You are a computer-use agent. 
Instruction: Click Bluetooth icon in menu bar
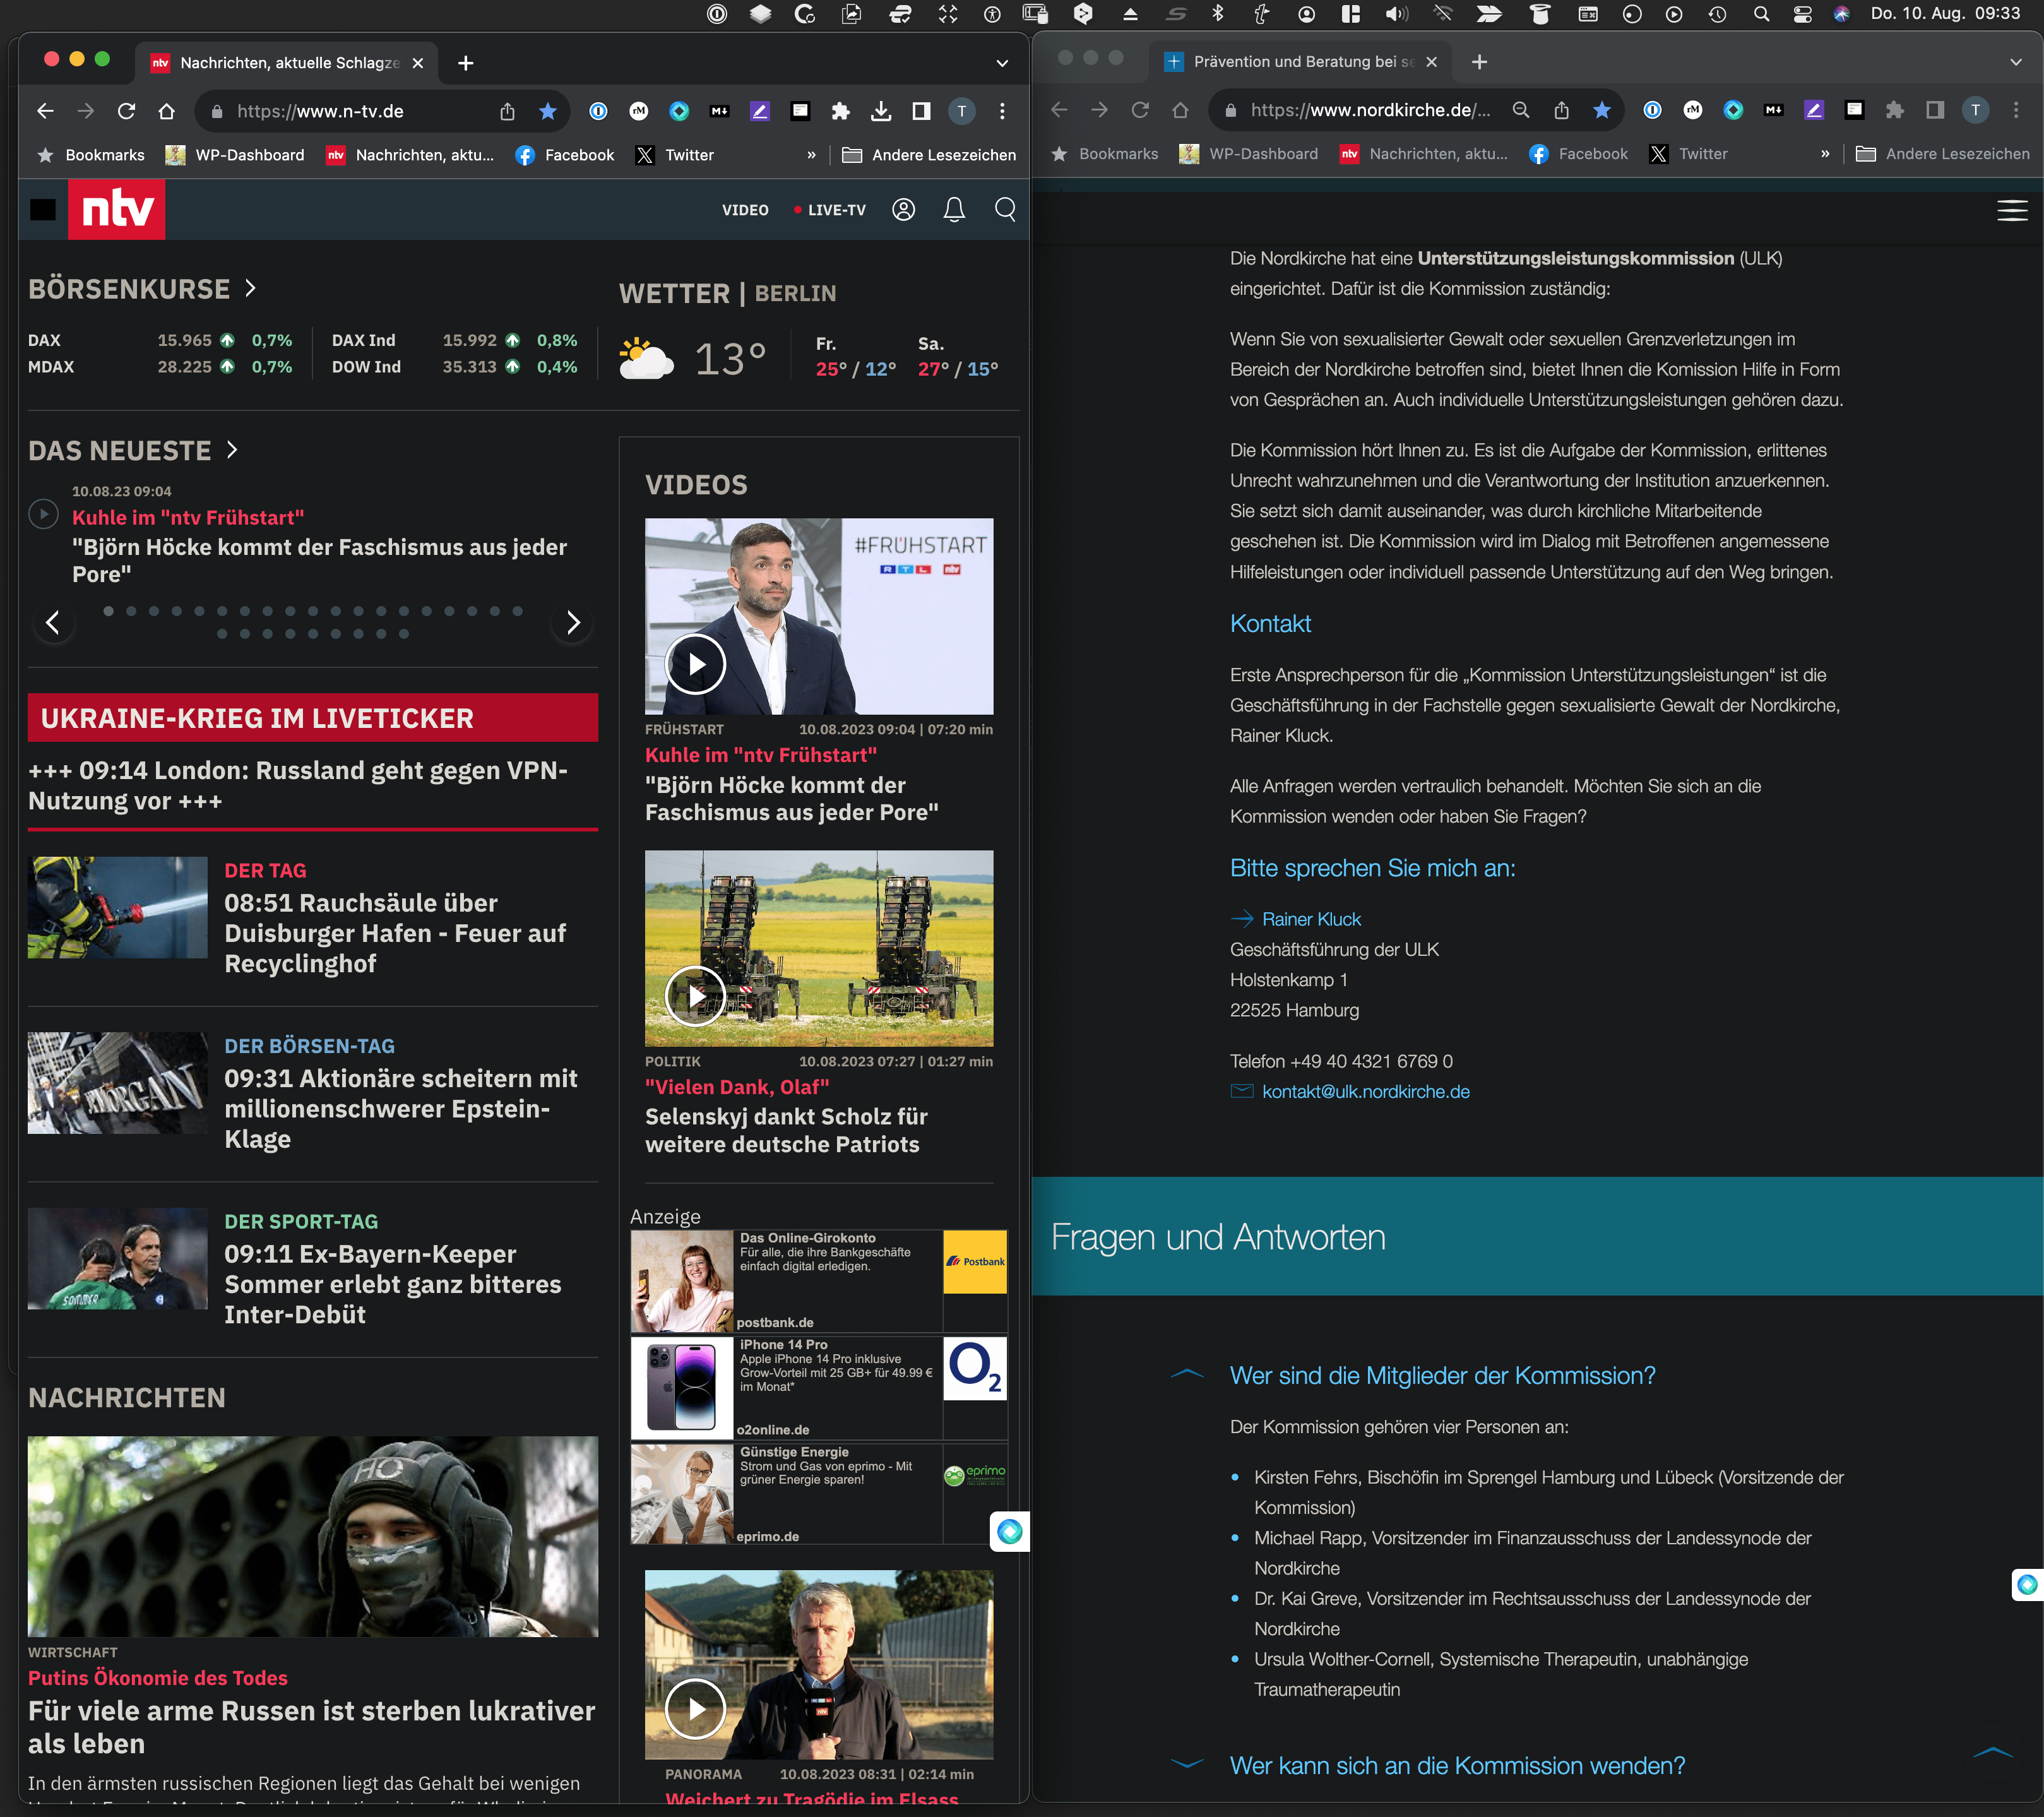coord(1217,14)
